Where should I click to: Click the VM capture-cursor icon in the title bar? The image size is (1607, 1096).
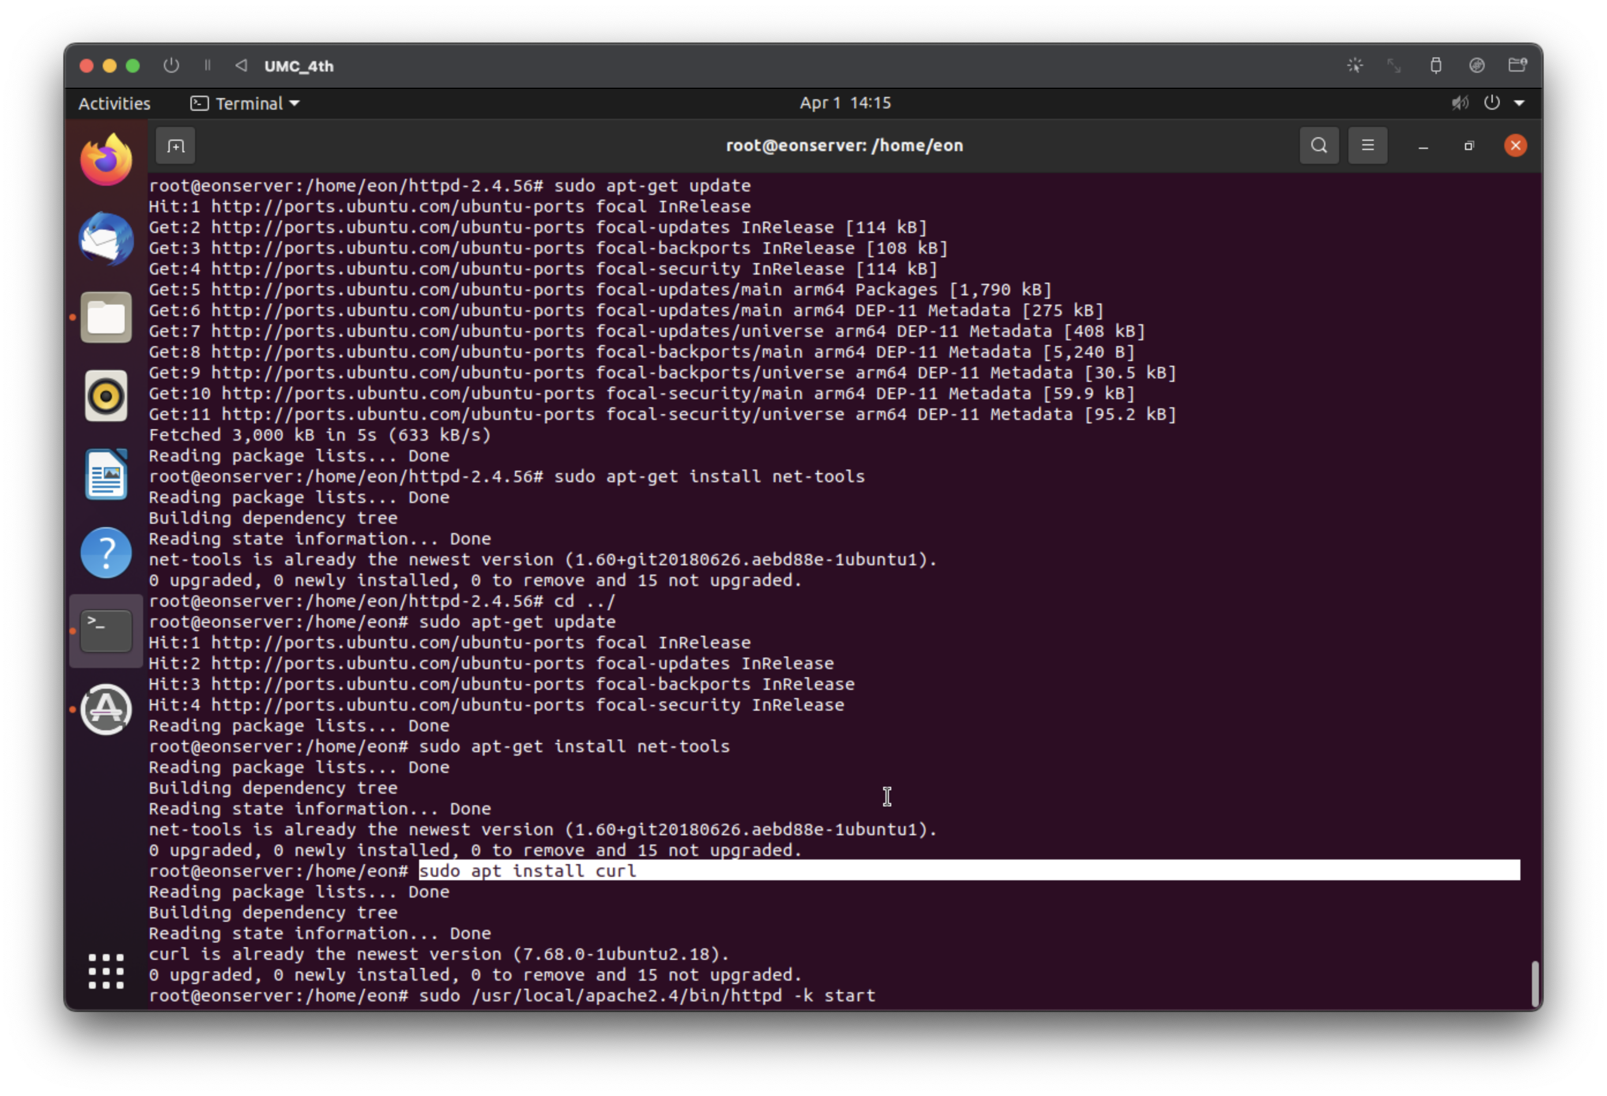click(1355, 66)
